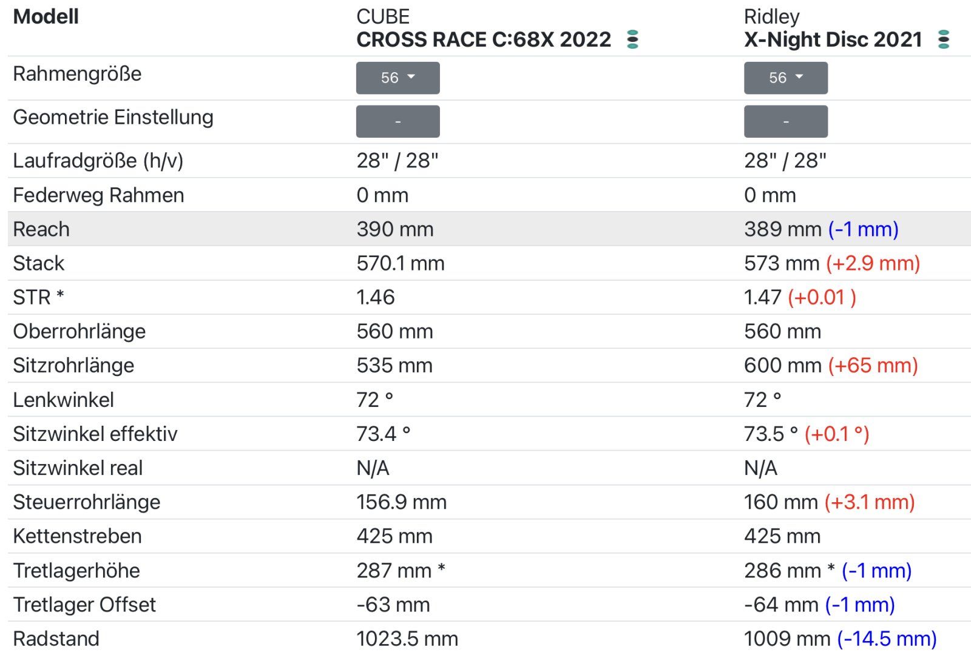Click the Ridley brand name

[772, 16]
